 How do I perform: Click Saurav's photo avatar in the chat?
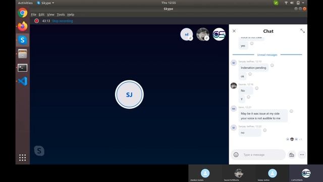click(x=234, y=85)
